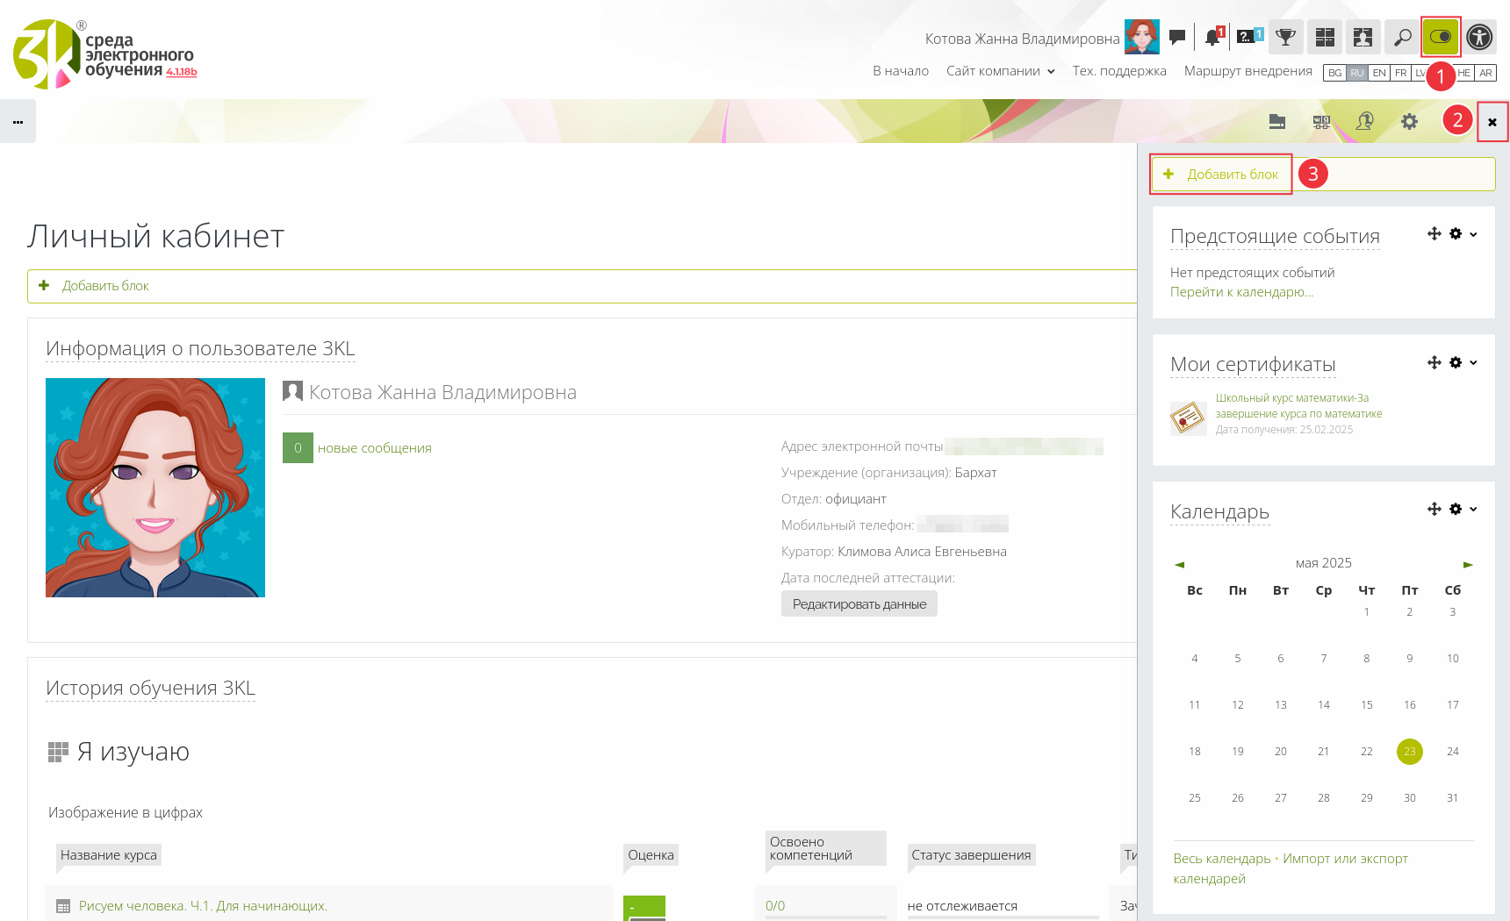Switch interface language to BG
The width and height of the screenshot is (1510, 921).
pyautogui.click(x=1334, y=73)
